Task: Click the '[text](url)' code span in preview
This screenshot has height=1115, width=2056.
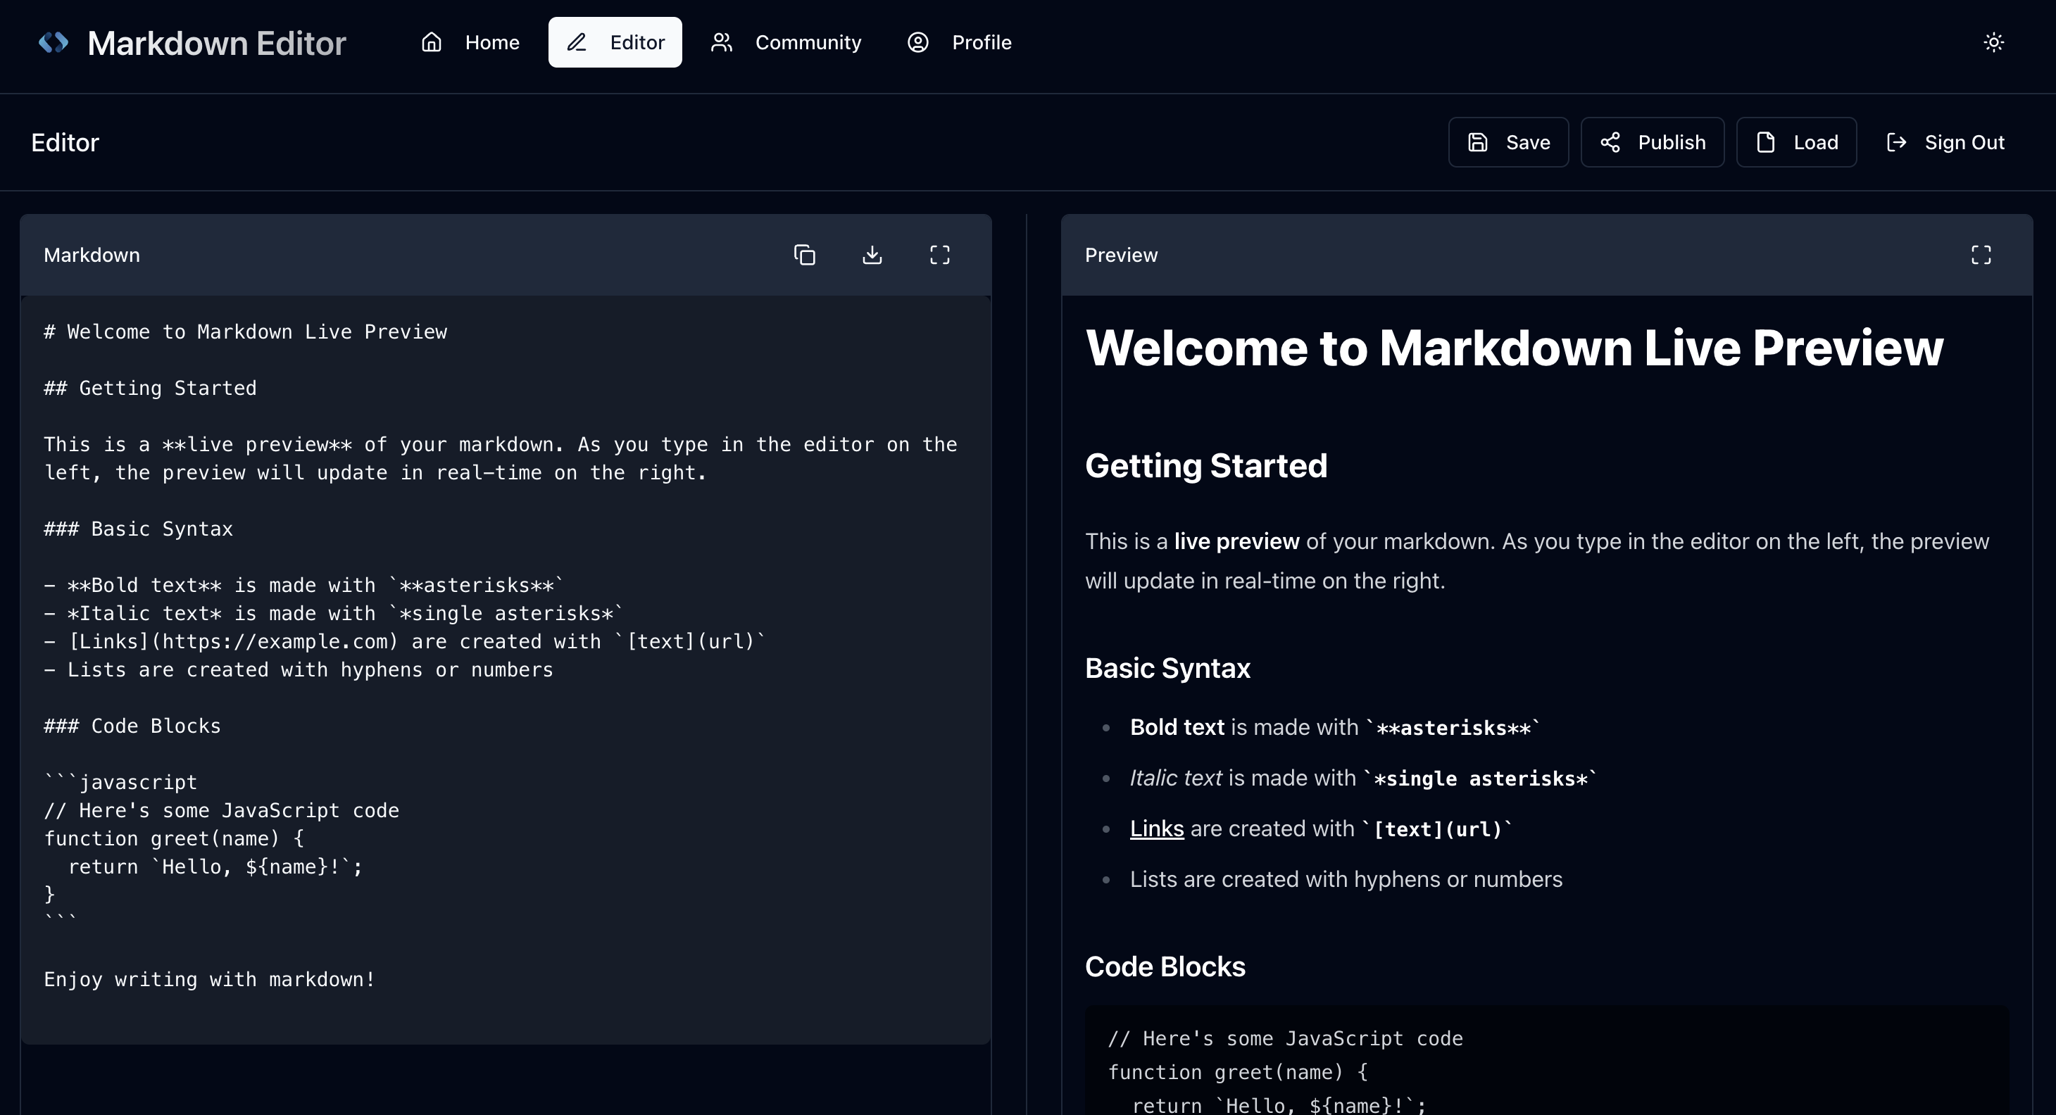Action: coord(1436,829)
